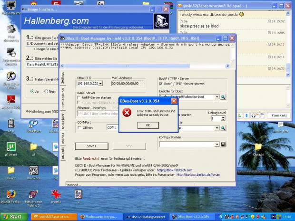Image resolution: width=295 pixels, height=221 pixels.
Task: Open the Moje dokumenty desktop icon
Action: point(11,33)
